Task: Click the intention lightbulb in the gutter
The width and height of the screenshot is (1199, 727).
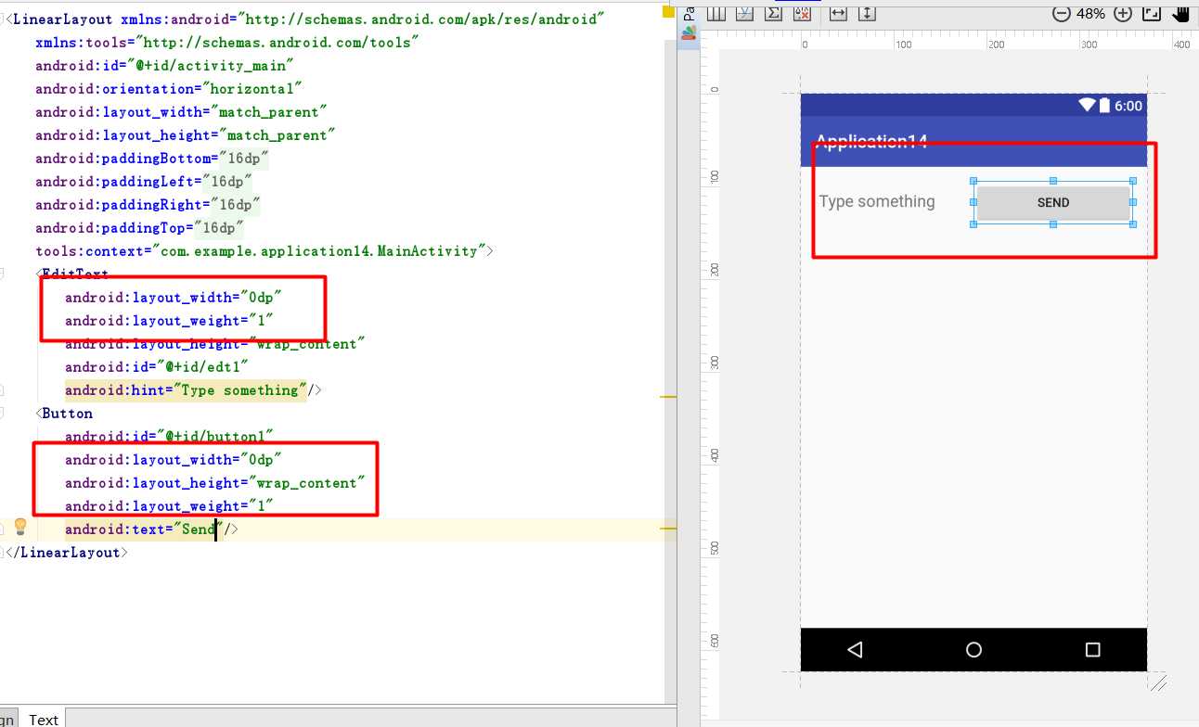Action: coord(20,528)
